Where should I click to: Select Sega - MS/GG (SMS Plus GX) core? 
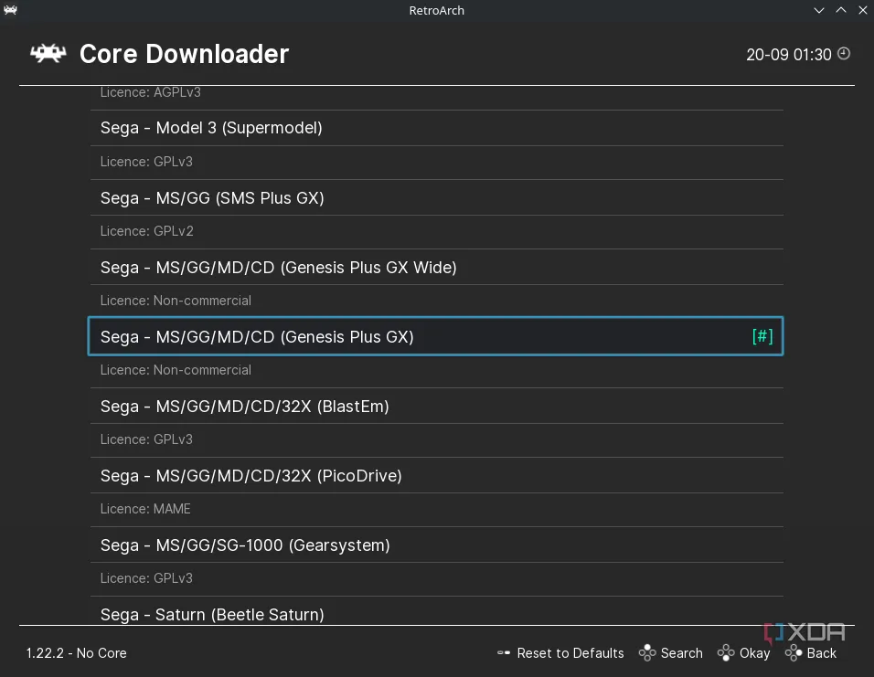(436, 198)
